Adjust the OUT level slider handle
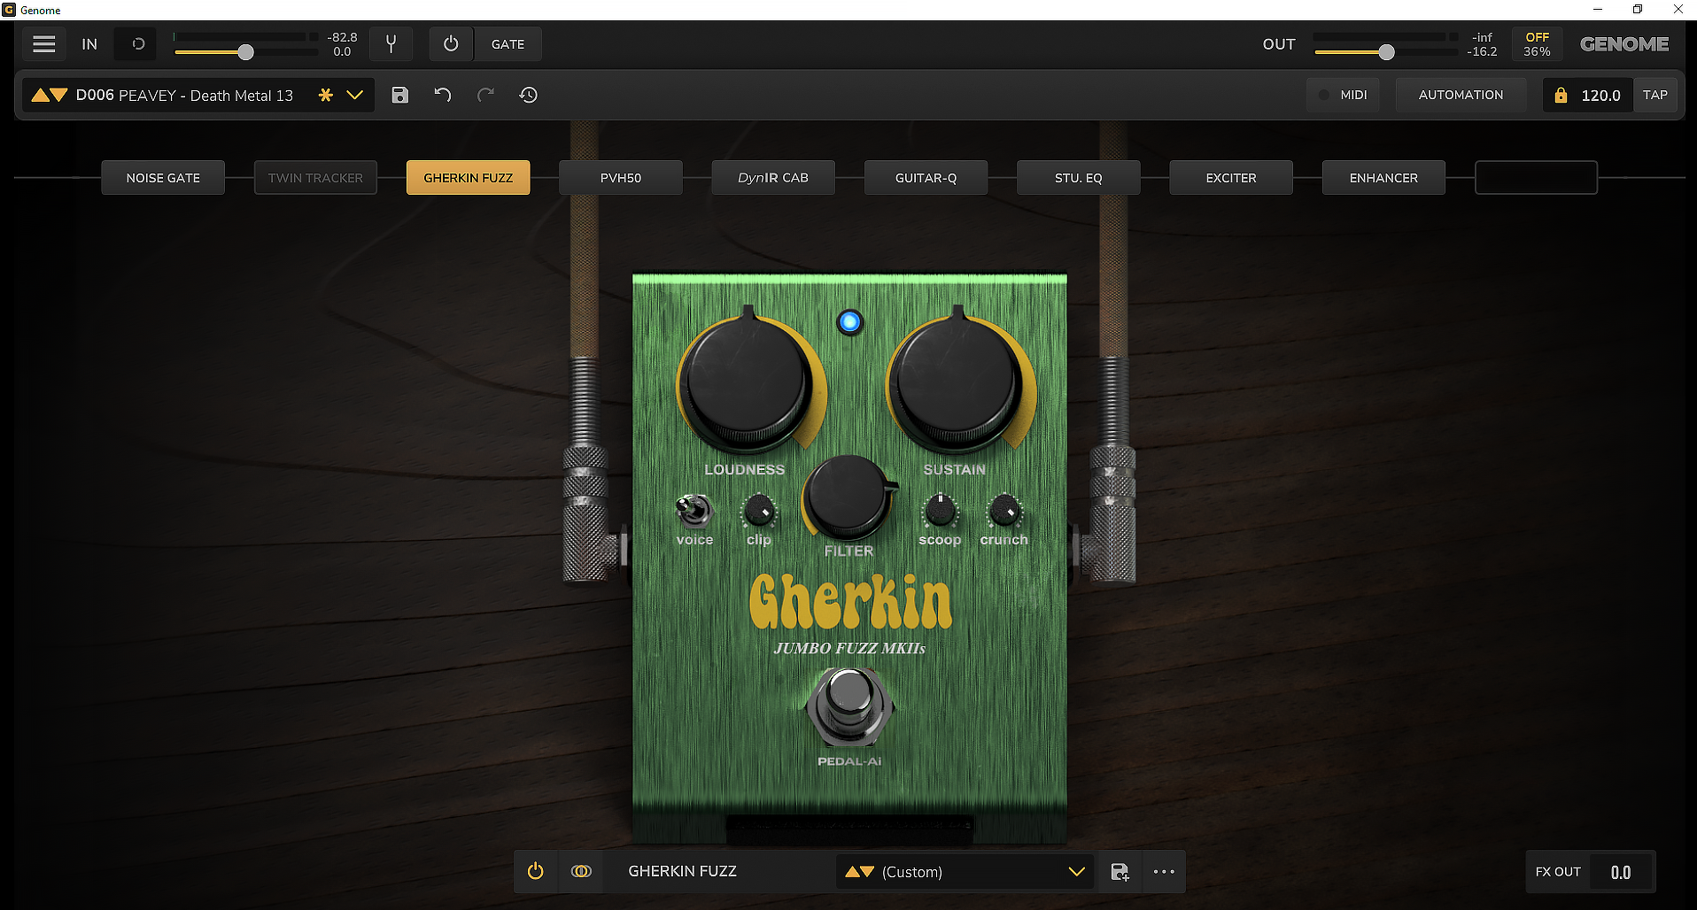 (x=1387, y=52)
